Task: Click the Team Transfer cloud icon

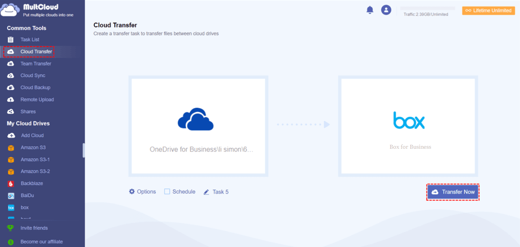Action: pyautogui.click(x=11, y=64)
